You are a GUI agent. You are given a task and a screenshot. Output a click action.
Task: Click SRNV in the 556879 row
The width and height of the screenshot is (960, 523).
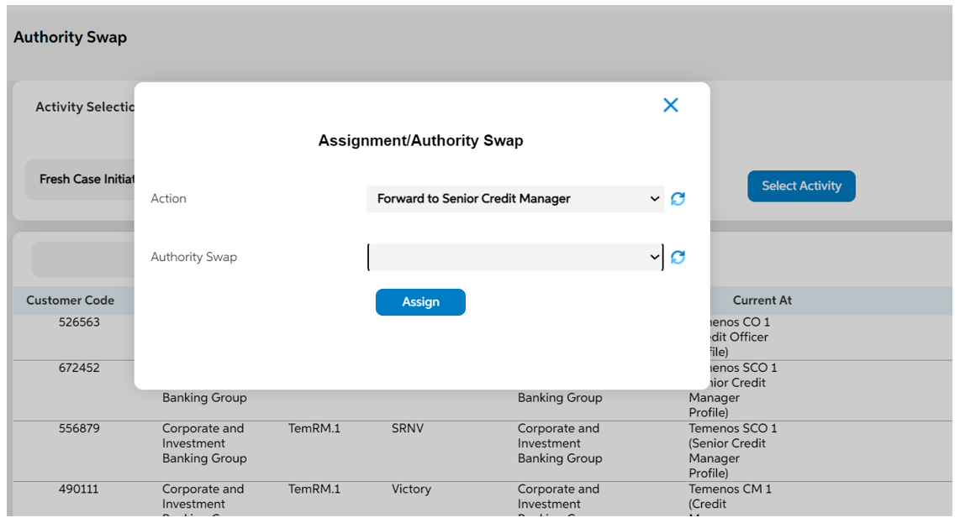[x=408, y=428]
